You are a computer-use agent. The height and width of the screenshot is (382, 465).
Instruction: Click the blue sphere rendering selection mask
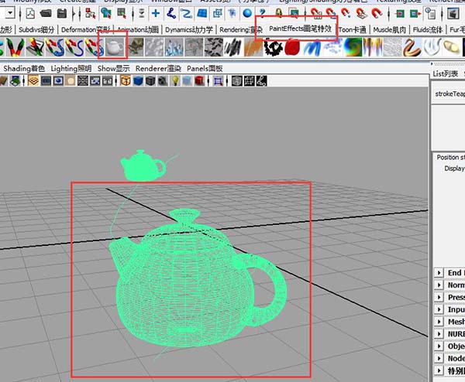coord(247,13)
